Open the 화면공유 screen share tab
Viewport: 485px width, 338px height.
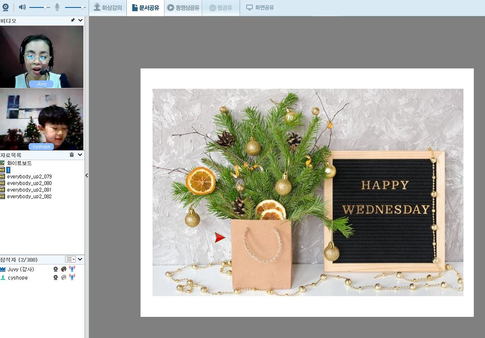point(260,7)
